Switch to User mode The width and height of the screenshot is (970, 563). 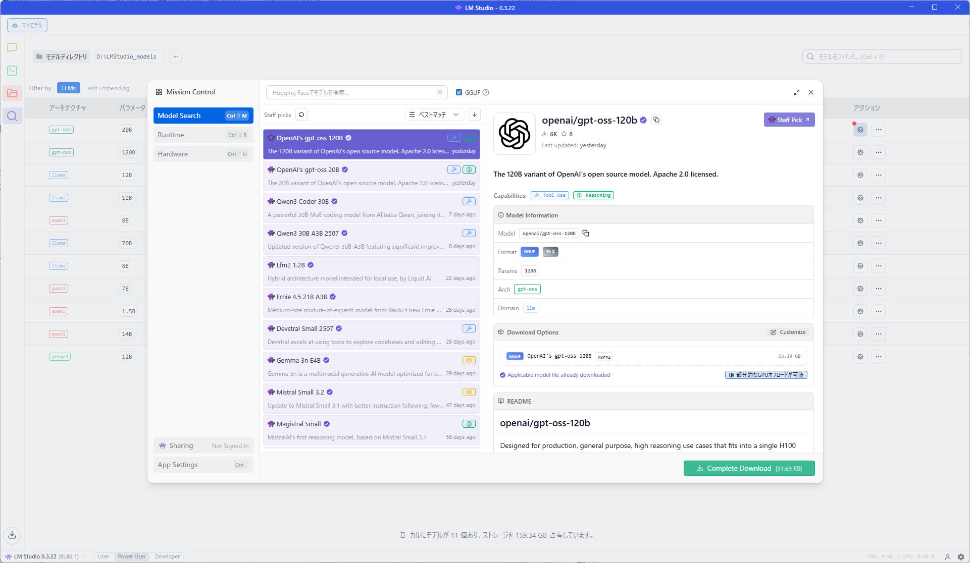pos(104,556)
